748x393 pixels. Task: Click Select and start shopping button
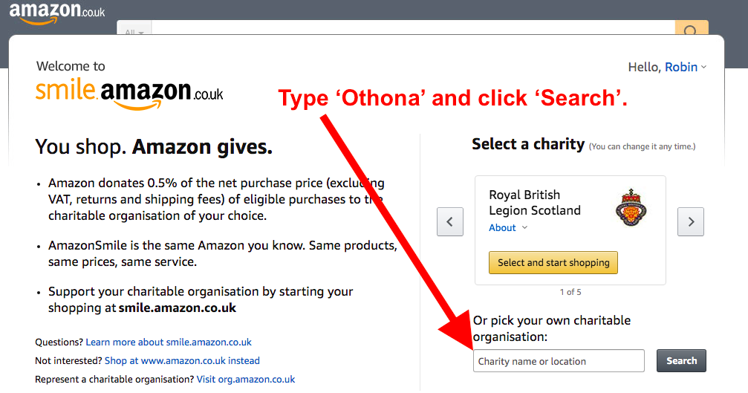click(553, 263)
